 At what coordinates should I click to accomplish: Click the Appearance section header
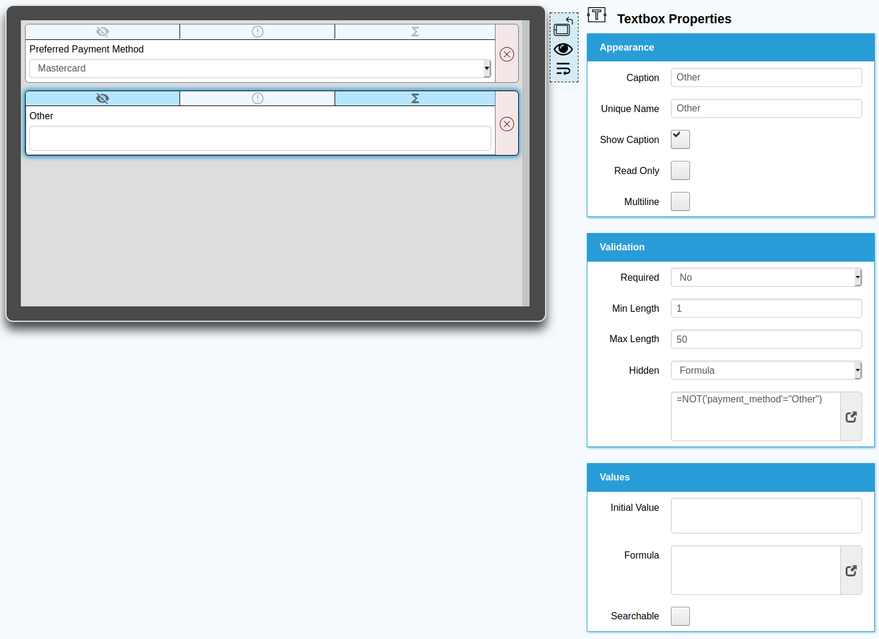click(x=731, y=48)
